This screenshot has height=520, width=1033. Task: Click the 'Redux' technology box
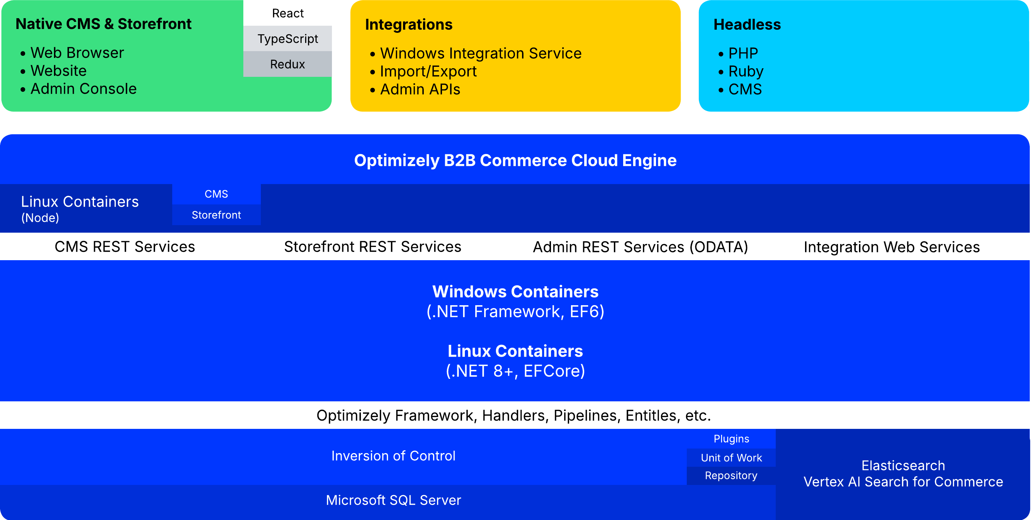point(288,64)
